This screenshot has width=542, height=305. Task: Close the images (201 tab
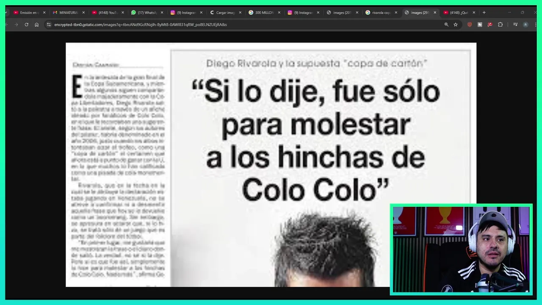357,13
